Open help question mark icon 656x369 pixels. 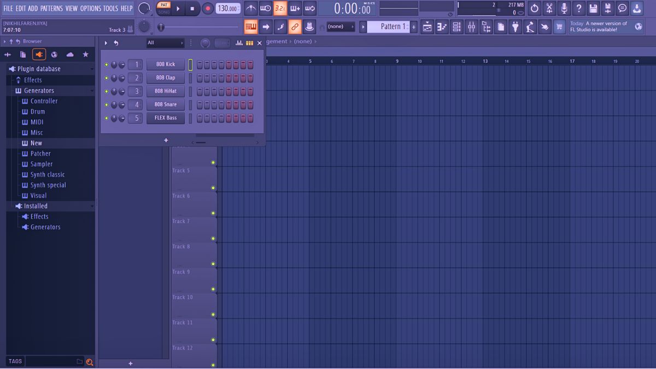click(x=579, y=8)
